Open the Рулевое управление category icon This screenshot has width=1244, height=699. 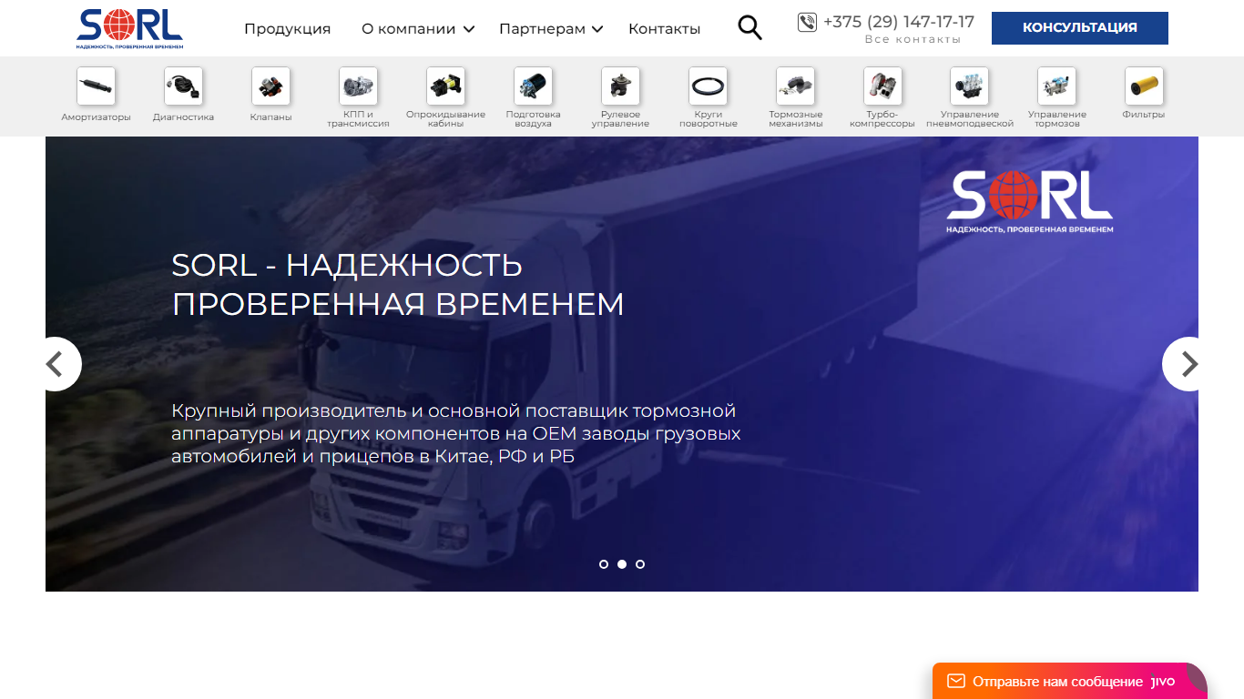click(x=620, y=86)
